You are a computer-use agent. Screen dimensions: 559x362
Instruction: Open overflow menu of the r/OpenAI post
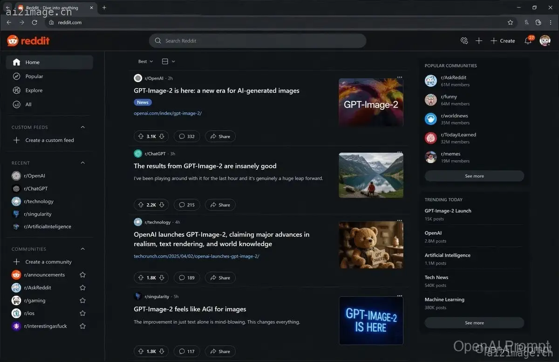pyautogui.click(x=399, y=77)
